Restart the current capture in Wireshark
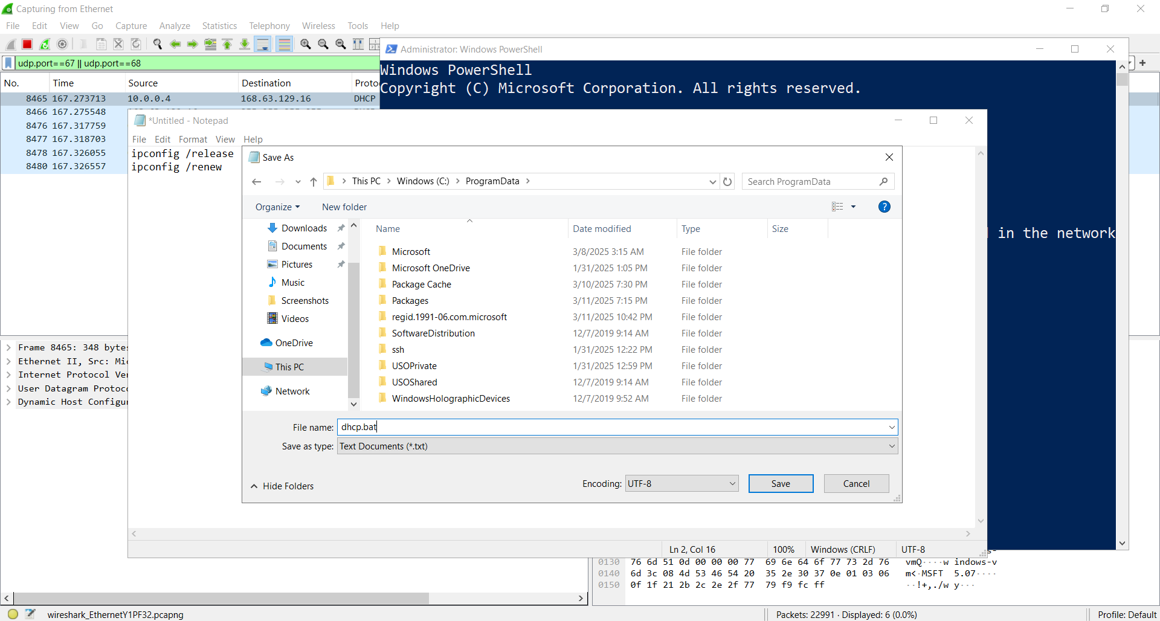The width and height of the screenshot is (1160, 621). (45, 44)
